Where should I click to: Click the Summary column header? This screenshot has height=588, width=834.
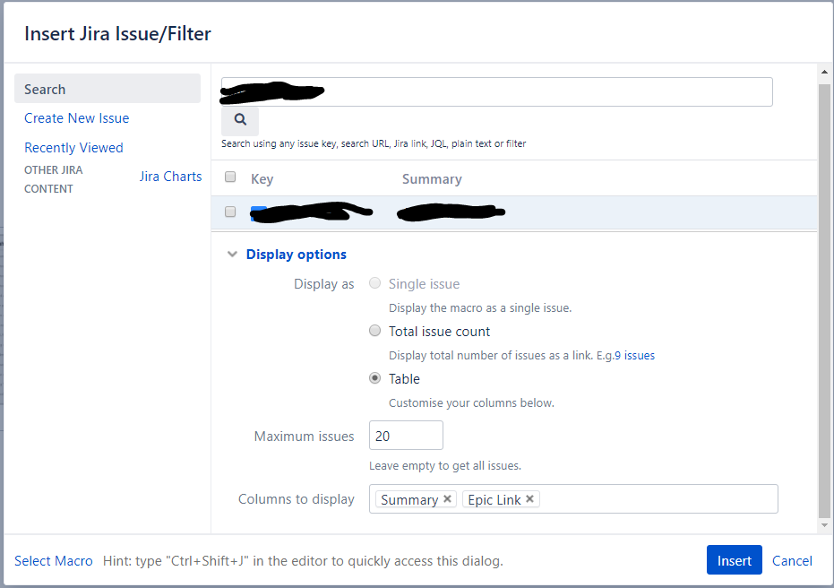(x=432, y=179)
